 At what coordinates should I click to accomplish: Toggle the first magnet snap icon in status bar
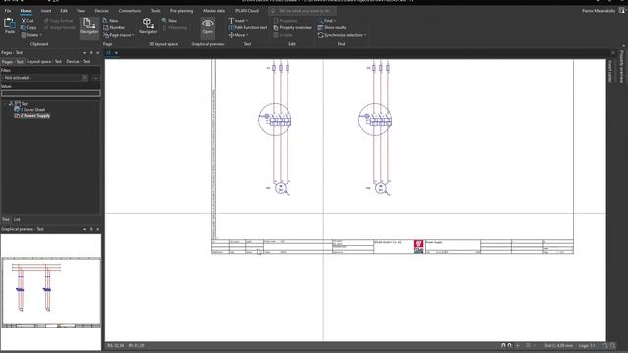click(x=503, y=345)
